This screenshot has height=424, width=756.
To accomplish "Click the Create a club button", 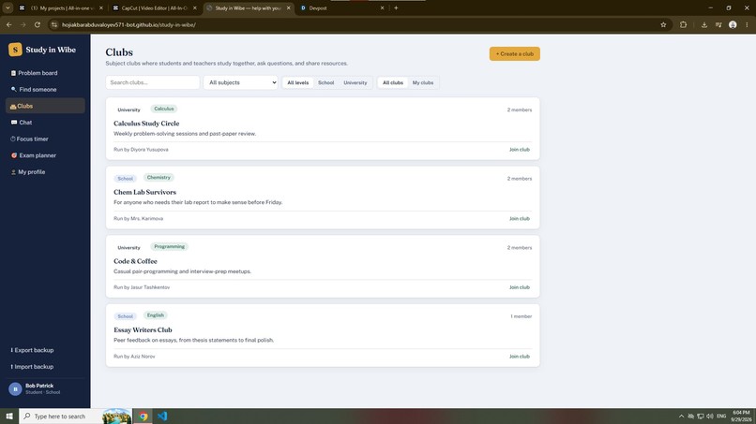I will point(514,54).
